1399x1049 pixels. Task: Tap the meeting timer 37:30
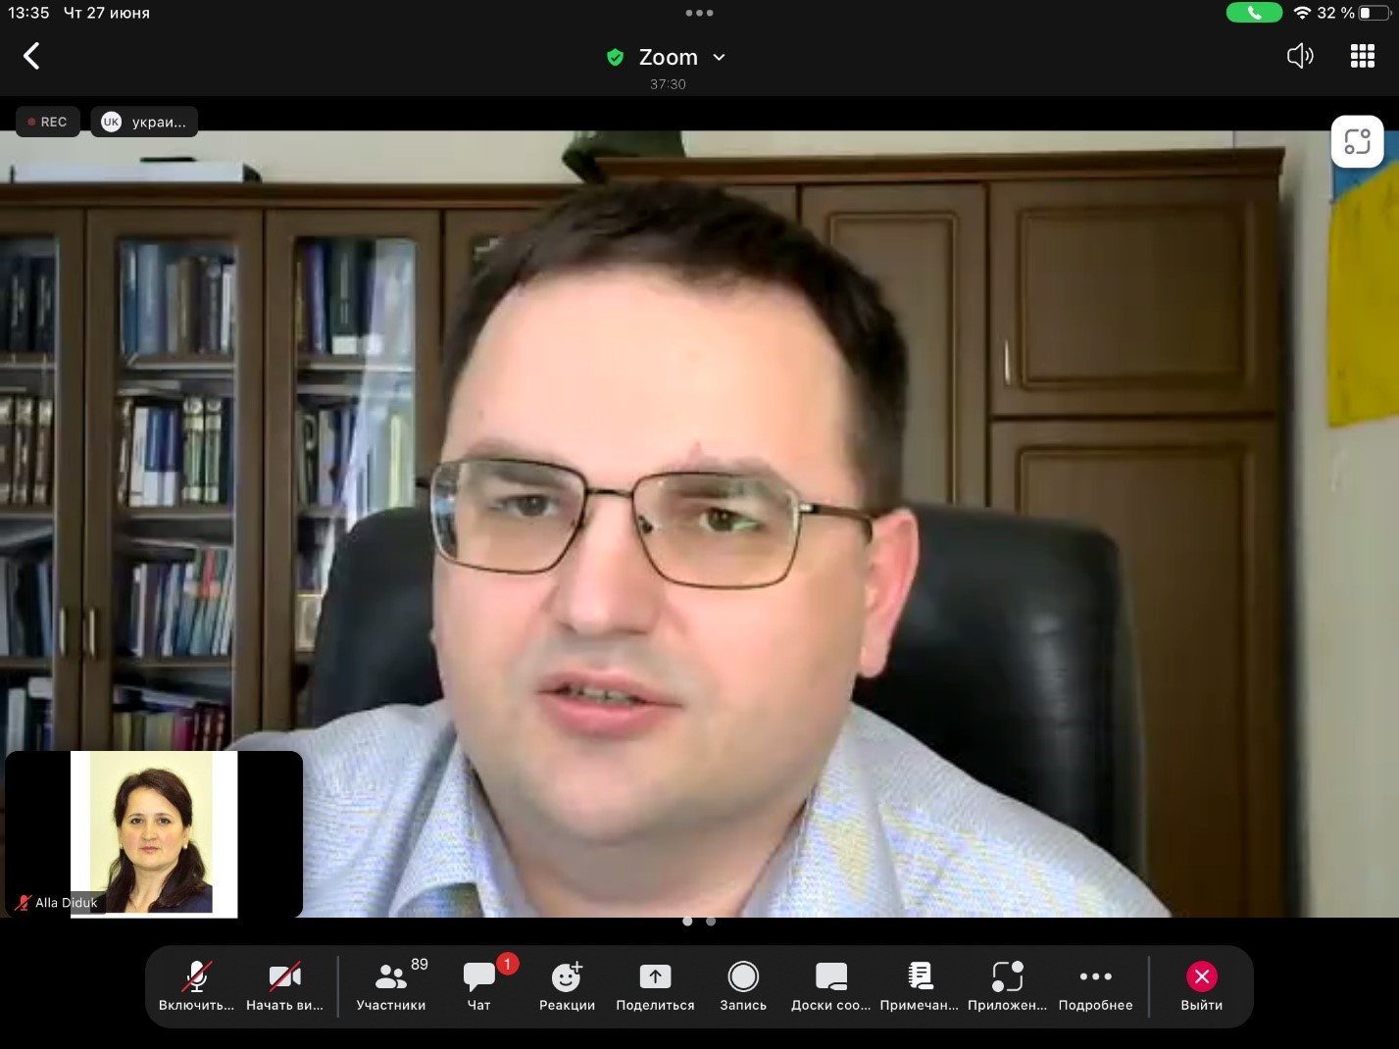point(668,84)
